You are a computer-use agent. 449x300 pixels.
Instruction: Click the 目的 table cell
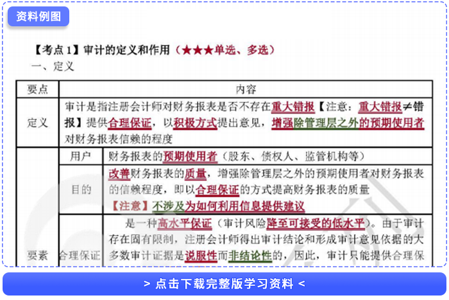pos(81,190)
